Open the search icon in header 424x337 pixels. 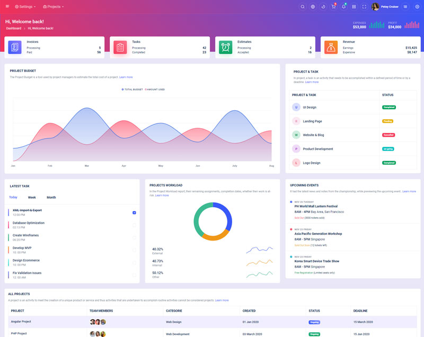[x=303, y=6]
